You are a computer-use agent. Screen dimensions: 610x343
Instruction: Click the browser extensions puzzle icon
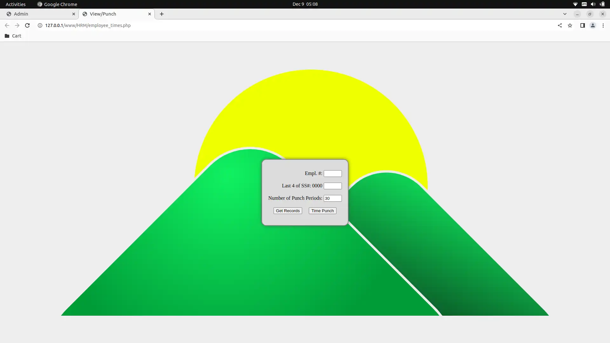tap(582, 25)
